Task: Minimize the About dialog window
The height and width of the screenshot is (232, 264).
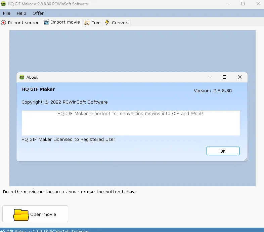Action: pos(209,77)
